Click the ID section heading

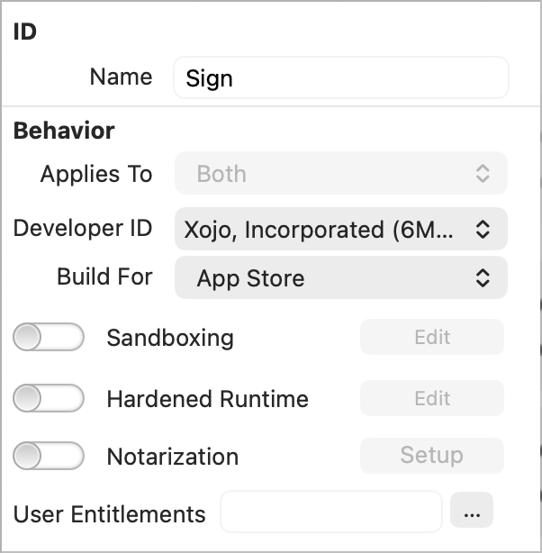pos(24,32)
